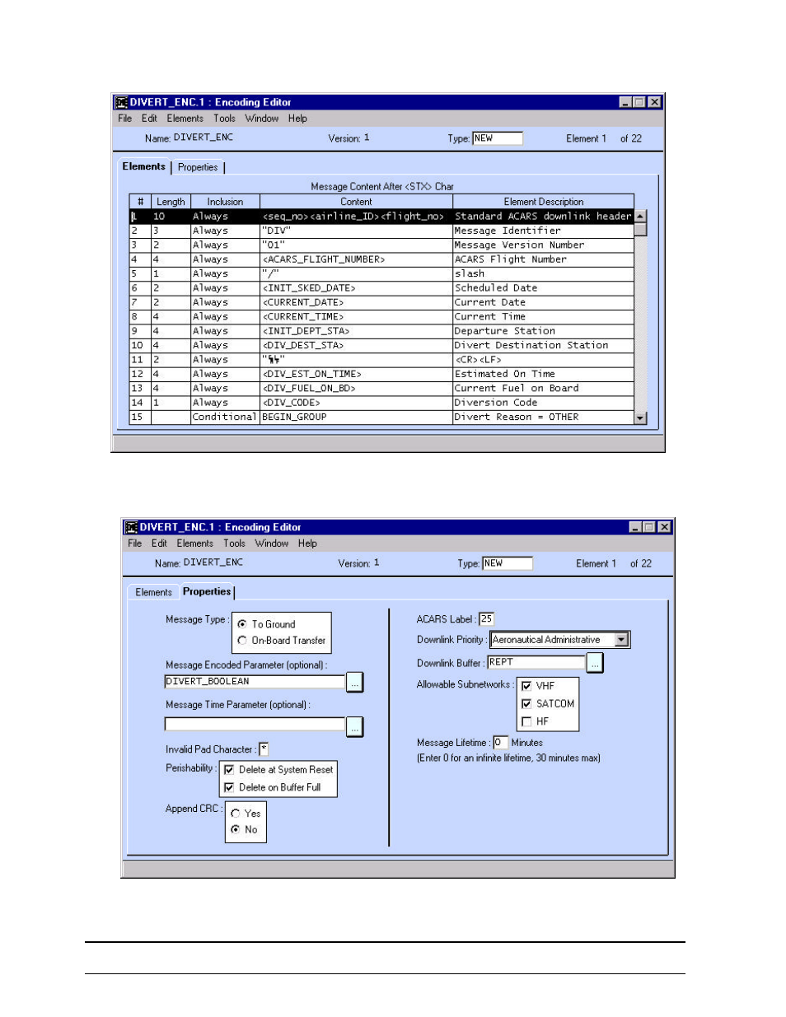Expand the Downlink Priority dropdown
Screen dimensions: 786x1017
(x=622, y=640)
